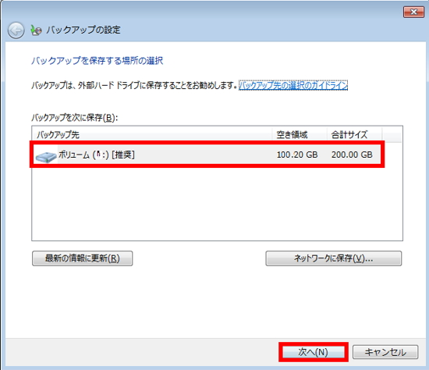429x370 pixels.
Task: Open the バックアップ先の選択のガイドライン link
Action: [293, 85]
